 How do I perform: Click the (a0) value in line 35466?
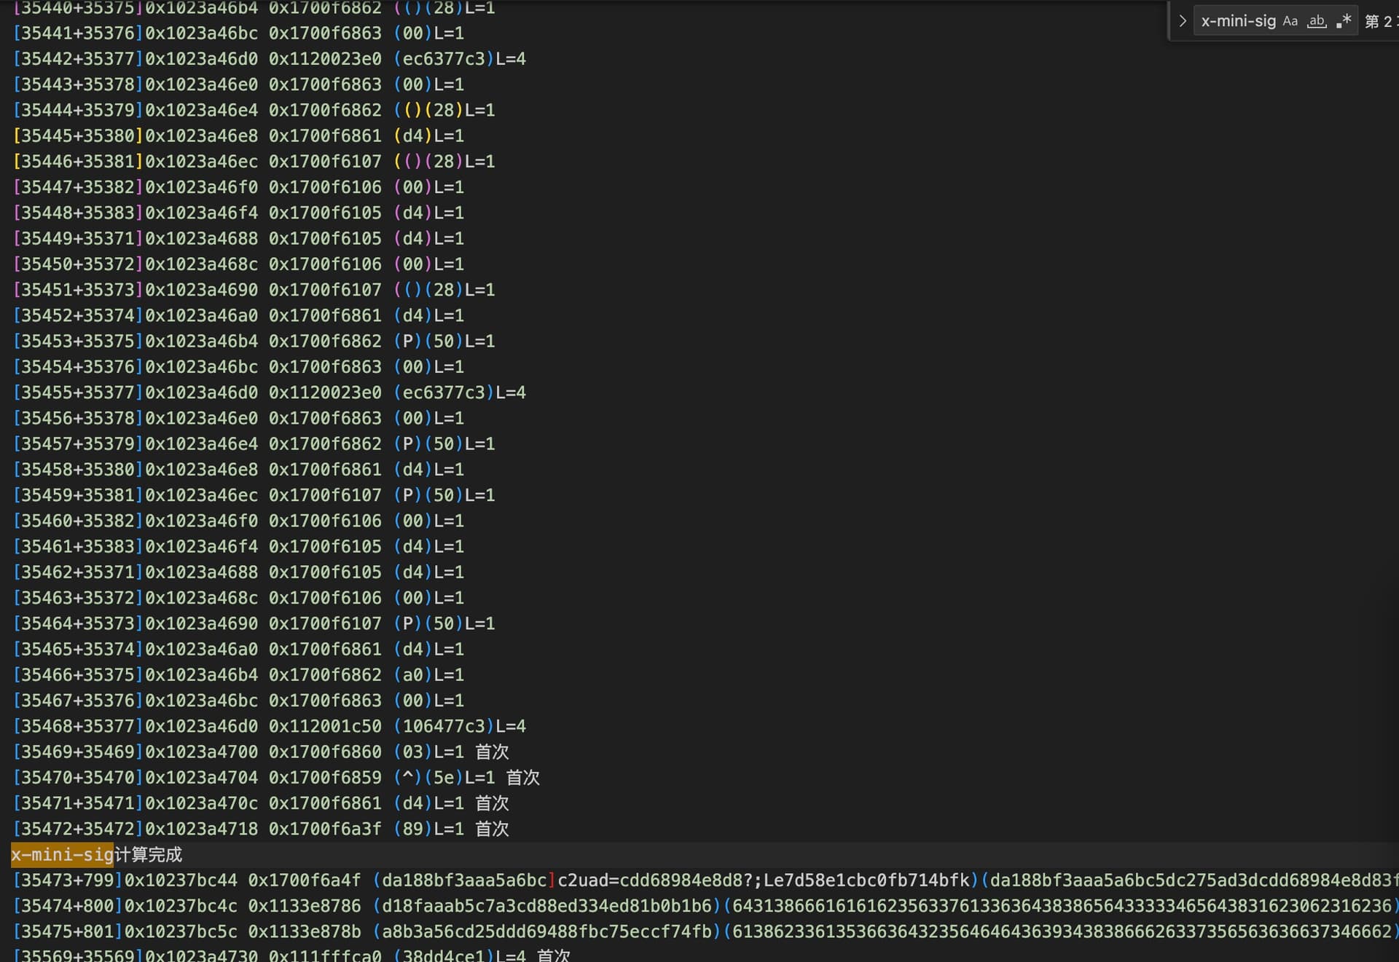click(412, 675)
